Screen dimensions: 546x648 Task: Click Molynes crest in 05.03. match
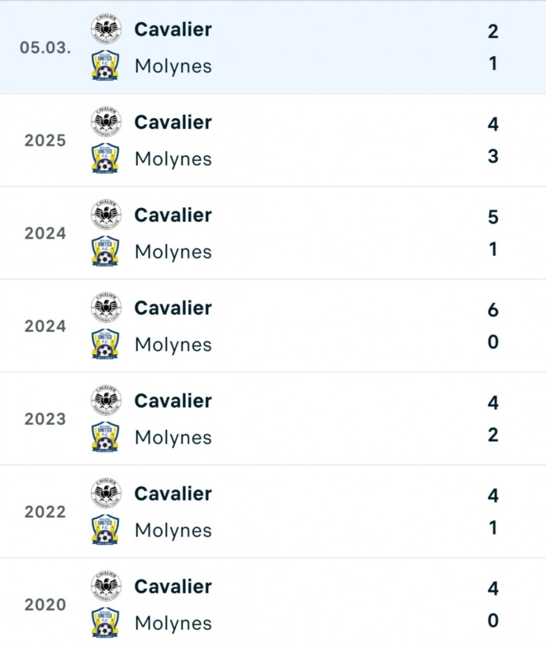(106, 65)
